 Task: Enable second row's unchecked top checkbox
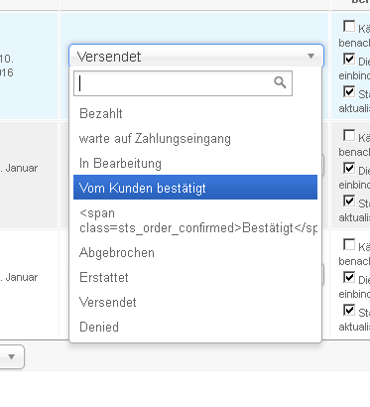pos(349,135)
